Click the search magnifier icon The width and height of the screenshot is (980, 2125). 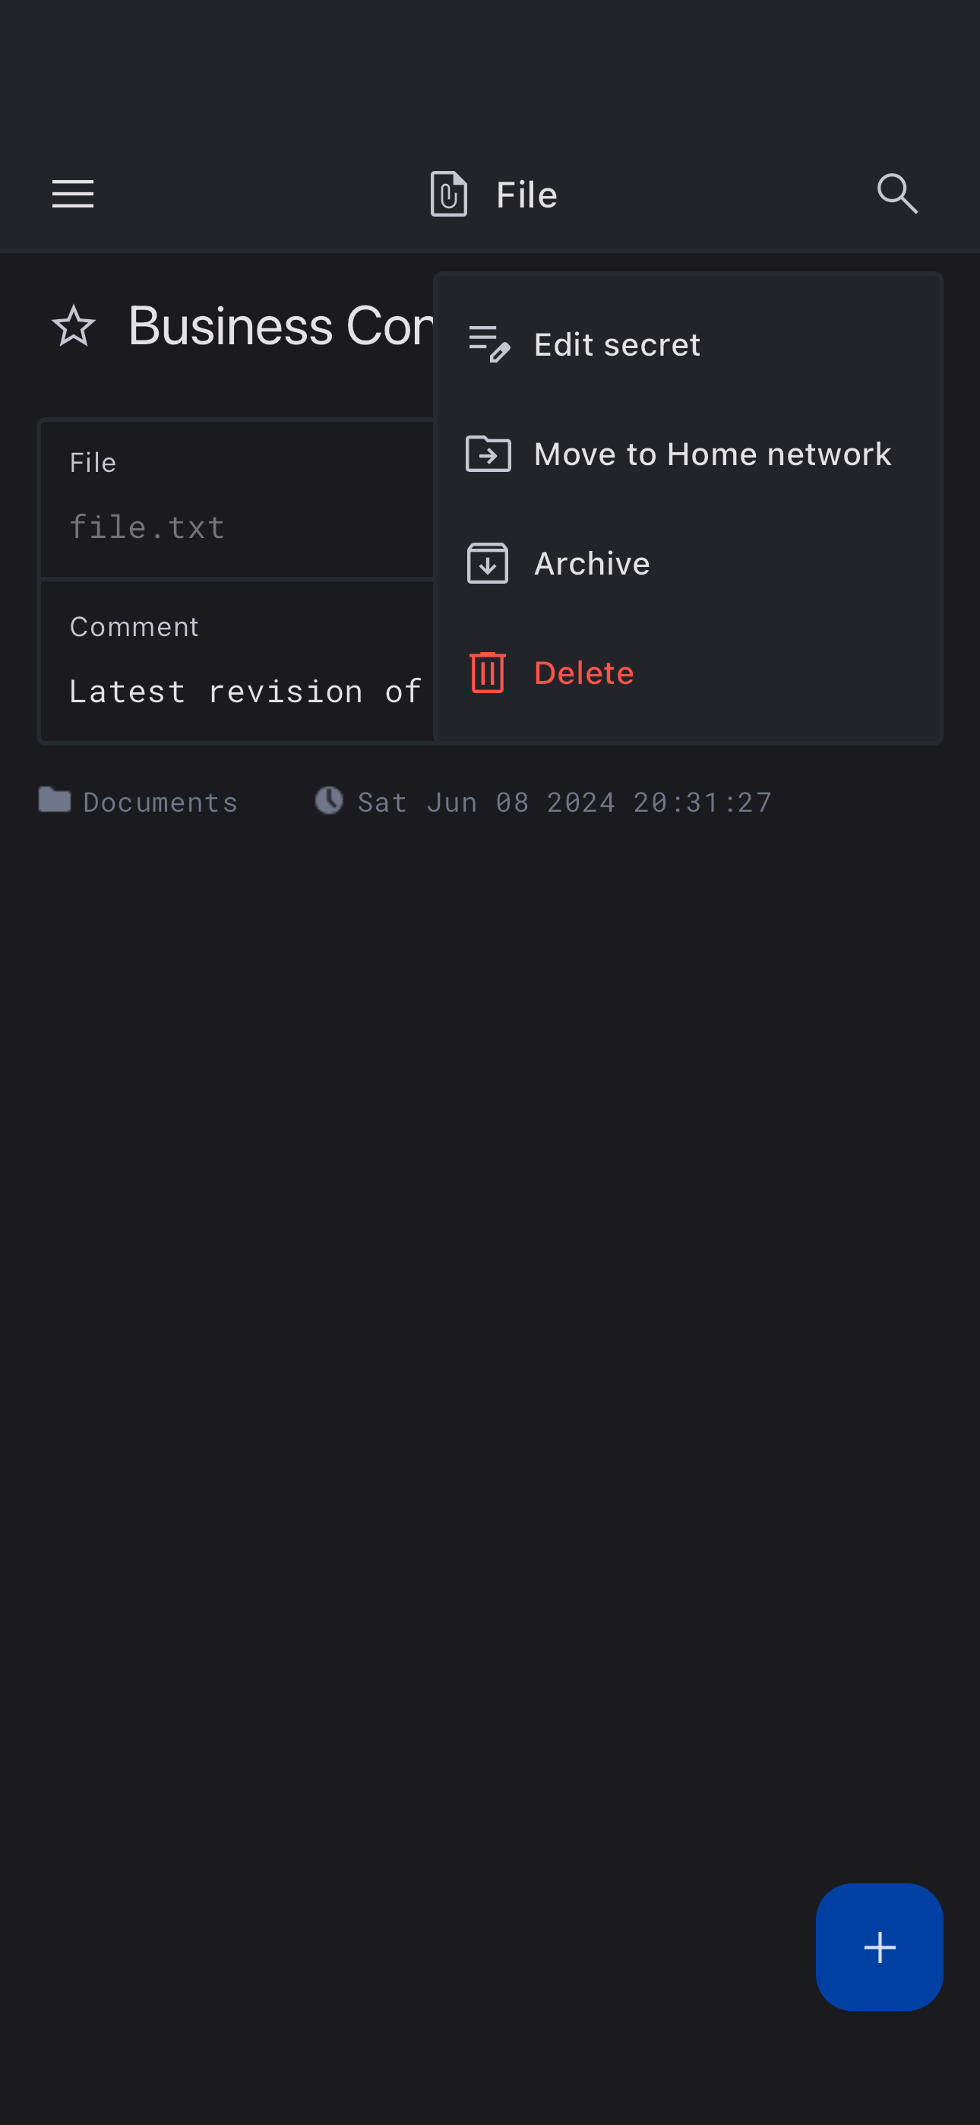coord(896,194)
